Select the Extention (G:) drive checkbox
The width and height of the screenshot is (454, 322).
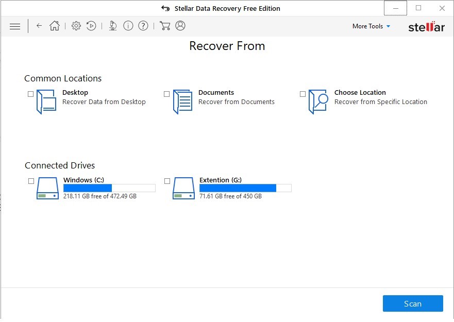click(x=167, y=181)
